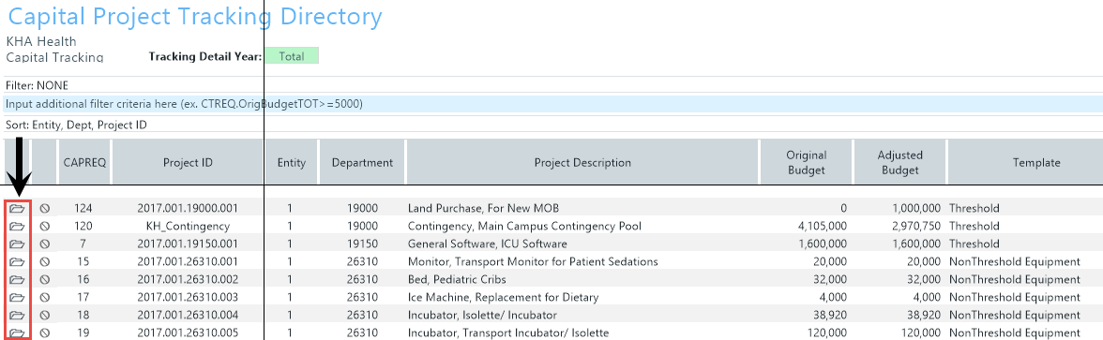The width and height of the screenshot is (1103, 340).
Task: Select the Project Description column header
Action: 582,162
